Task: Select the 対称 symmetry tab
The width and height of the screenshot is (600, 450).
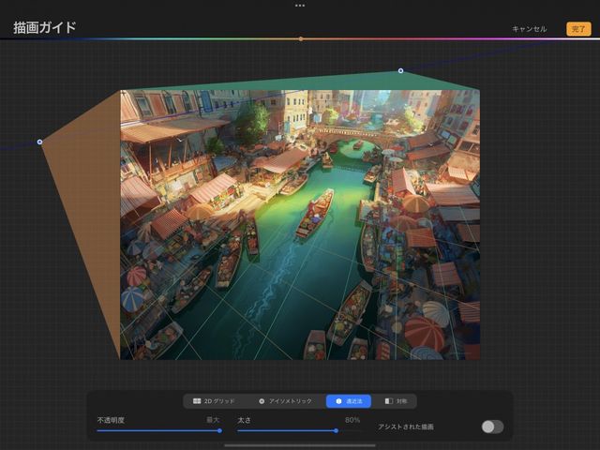Action: coord(396,401)
